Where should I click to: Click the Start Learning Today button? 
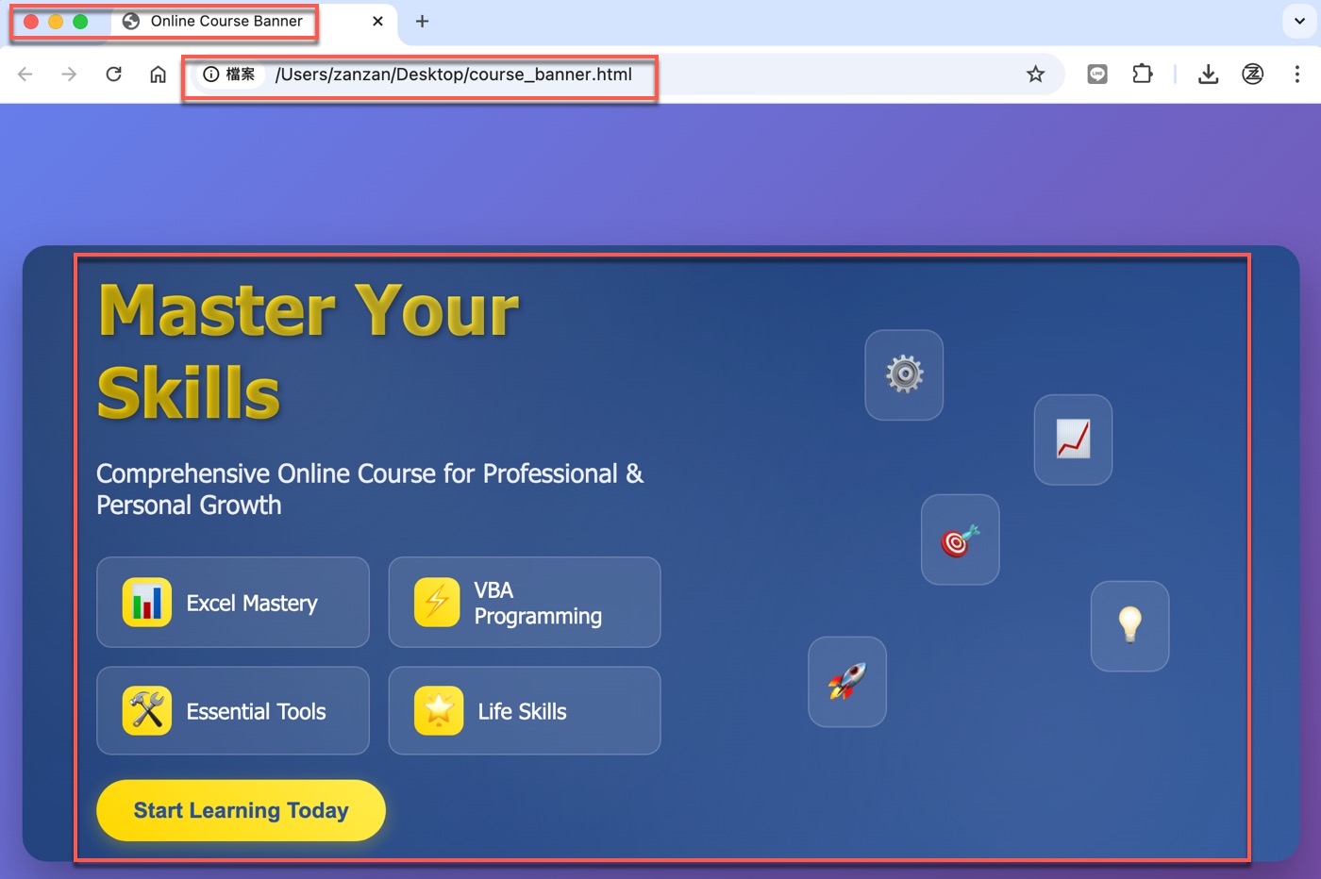click(241, 810)
